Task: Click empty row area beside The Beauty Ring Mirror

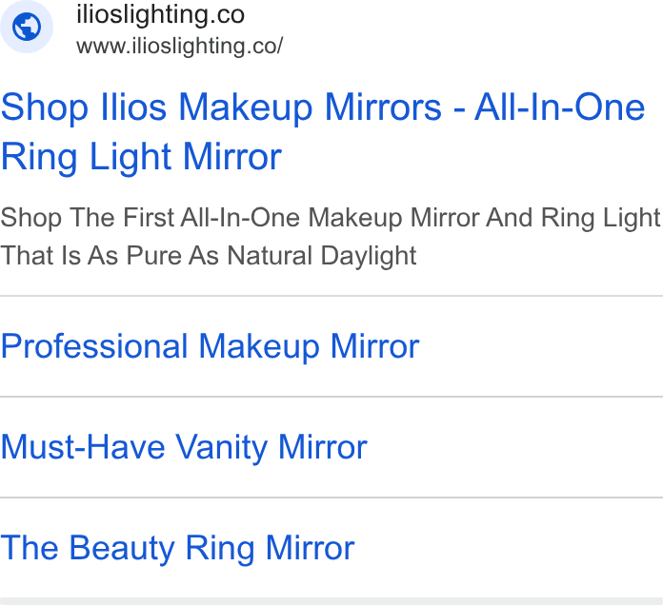Action: pyautogui.click(x=509, y=548)
